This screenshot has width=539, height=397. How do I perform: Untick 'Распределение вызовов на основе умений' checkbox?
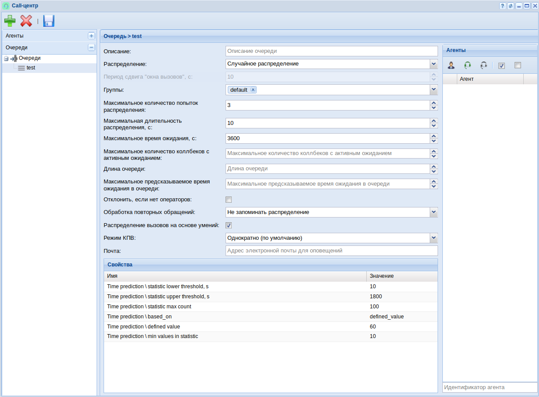point(229,225)
